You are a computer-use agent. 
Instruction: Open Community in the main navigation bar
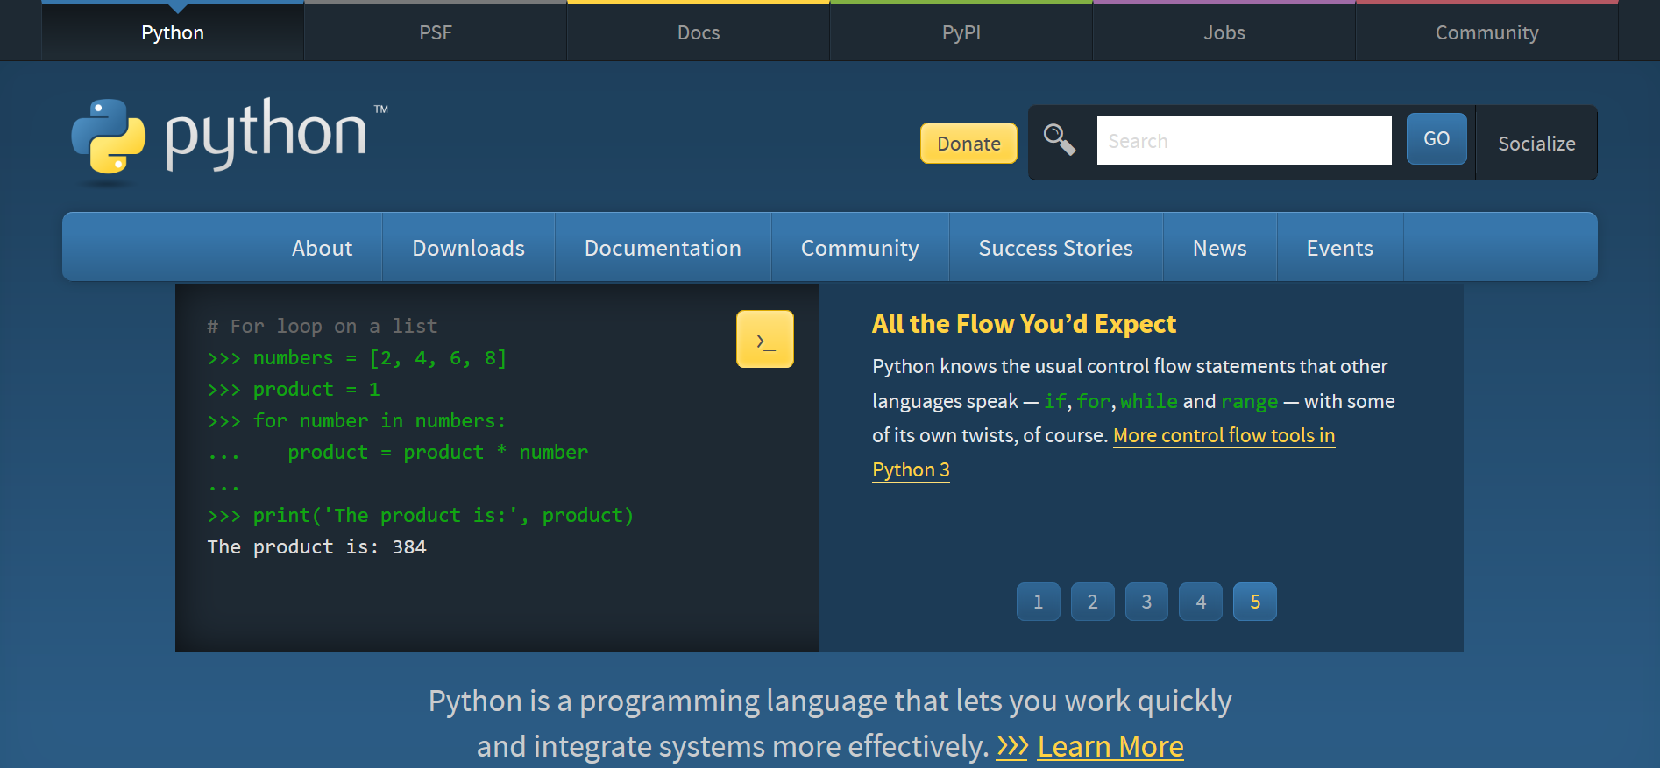tap(860, 248)
